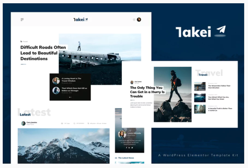The height and width of the screenshot is (168, 248).
Task: Click Lewis Michelle's profile photo
Action: (x=122, y=134)
